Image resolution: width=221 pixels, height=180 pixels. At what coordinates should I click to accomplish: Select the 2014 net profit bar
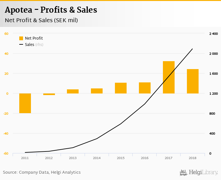point(97,91)
